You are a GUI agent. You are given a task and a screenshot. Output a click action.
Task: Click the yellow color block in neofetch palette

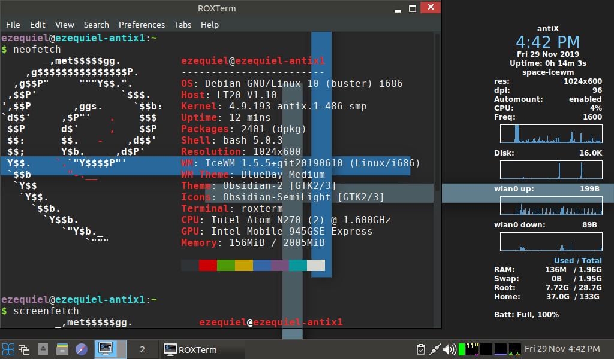click(244, 265)
